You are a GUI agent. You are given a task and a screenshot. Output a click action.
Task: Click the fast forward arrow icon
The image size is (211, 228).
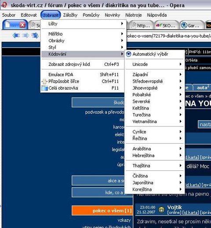(35, 36)
